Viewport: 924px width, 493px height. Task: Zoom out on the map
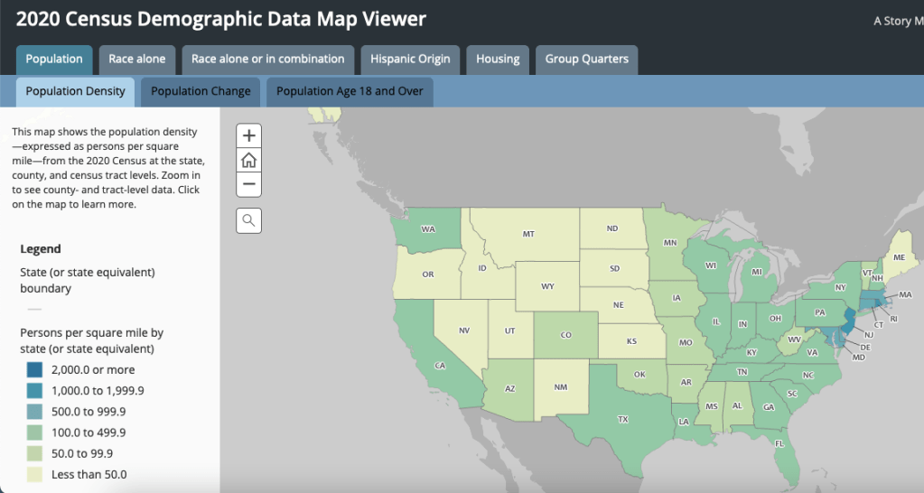click(249, 184)
